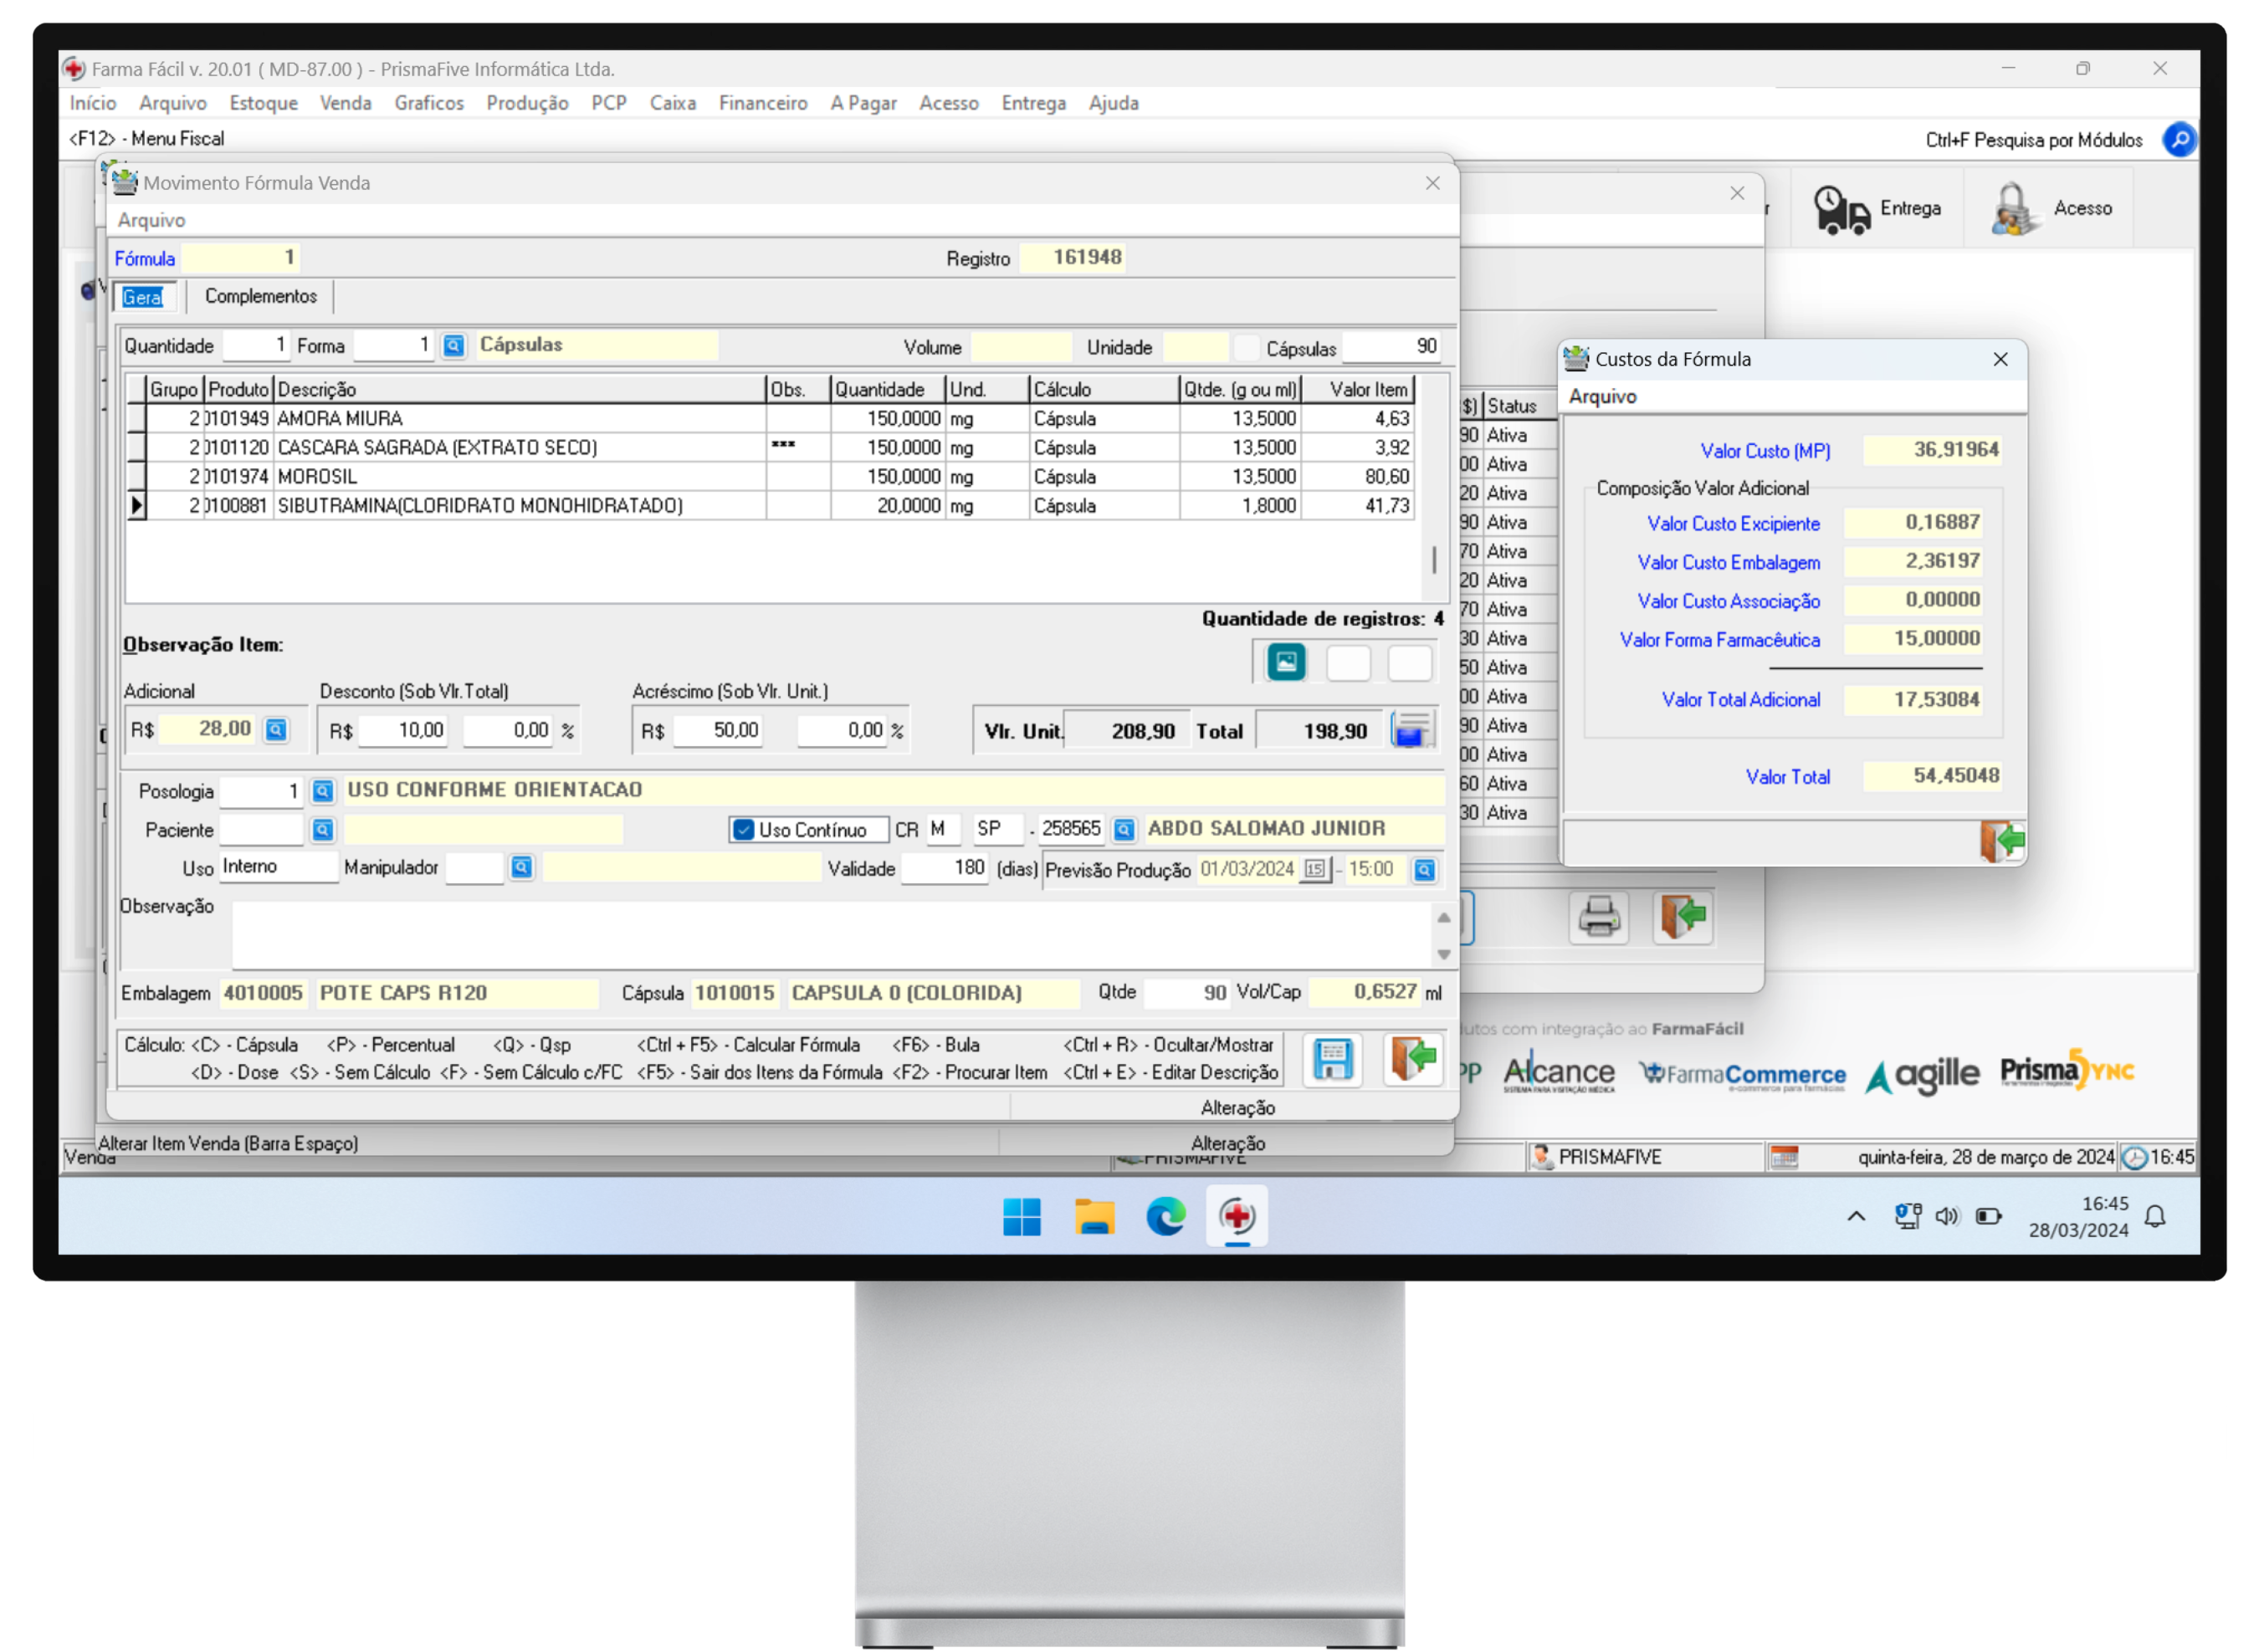This screenshot has width=2259, height=1652.
Task: Click the module search magnifier icon
Action: [x=2178, y=140]
